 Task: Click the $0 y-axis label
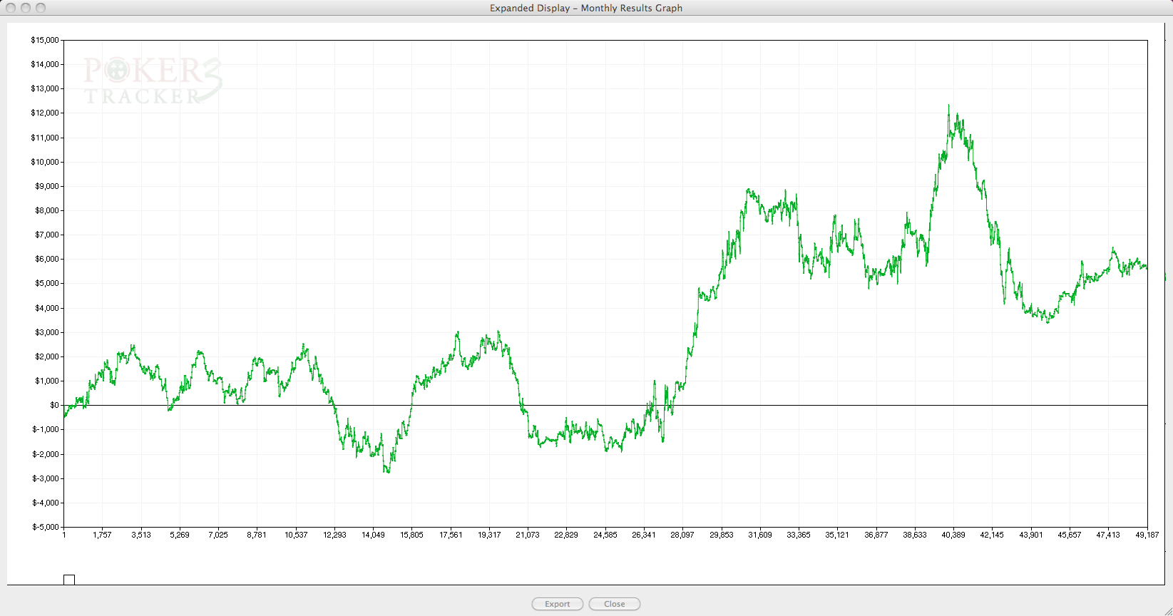tap(54, 405)
